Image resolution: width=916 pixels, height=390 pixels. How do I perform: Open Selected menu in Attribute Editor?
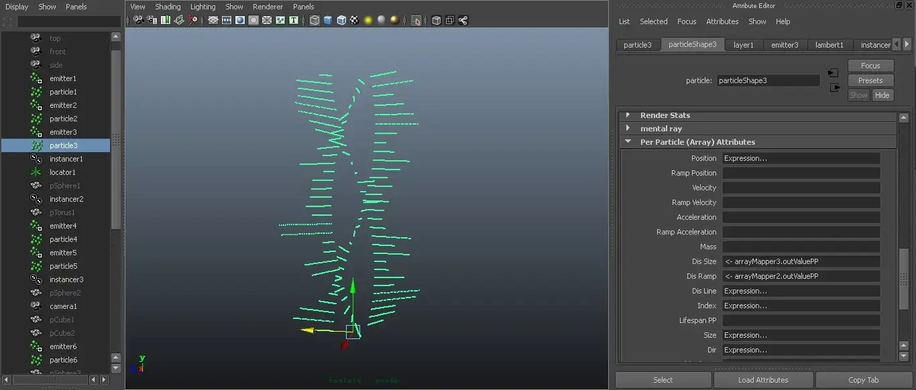click(x=653, y=21)
